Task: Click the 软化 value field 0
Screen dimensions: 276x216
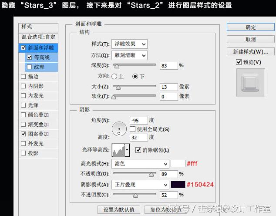Action: [169, 97]
